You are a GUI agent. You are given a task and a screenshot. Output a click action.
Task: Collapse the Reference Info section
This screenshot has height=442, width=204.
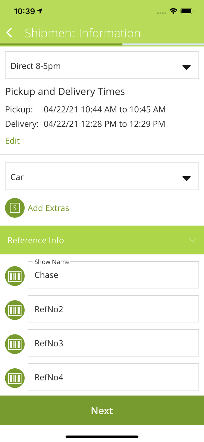(x=192, y=240)
